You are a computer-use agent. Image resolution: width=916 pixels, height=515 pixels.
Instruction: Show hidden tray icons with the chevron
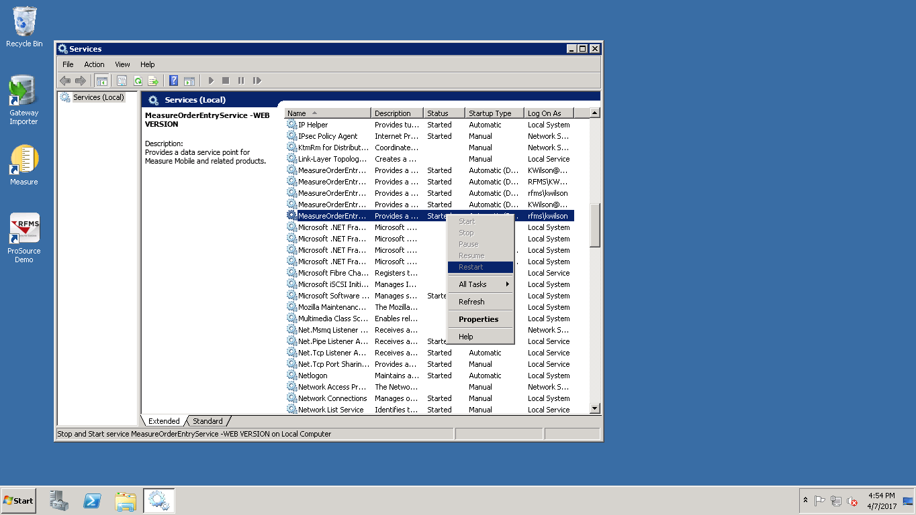(805, 501)
